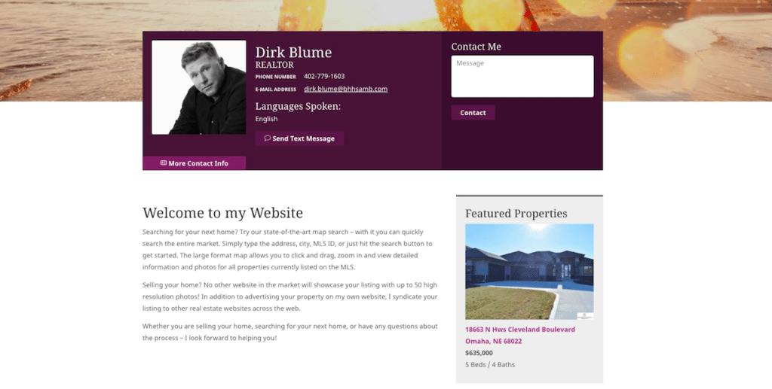Click the small logo watermark on the property photo

point(585,316)
